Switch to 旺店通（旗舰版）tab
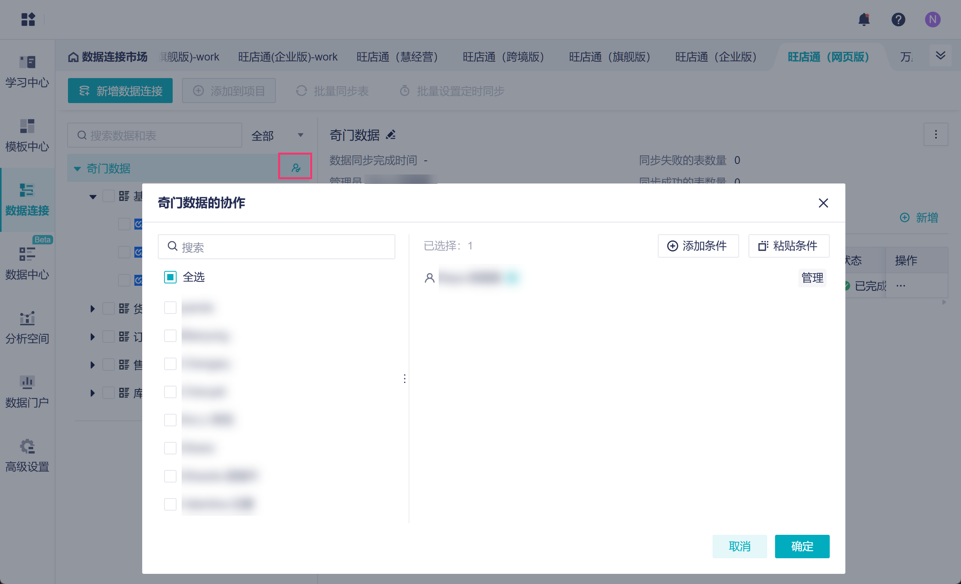961x584 pixels. (x=609, y=57)
